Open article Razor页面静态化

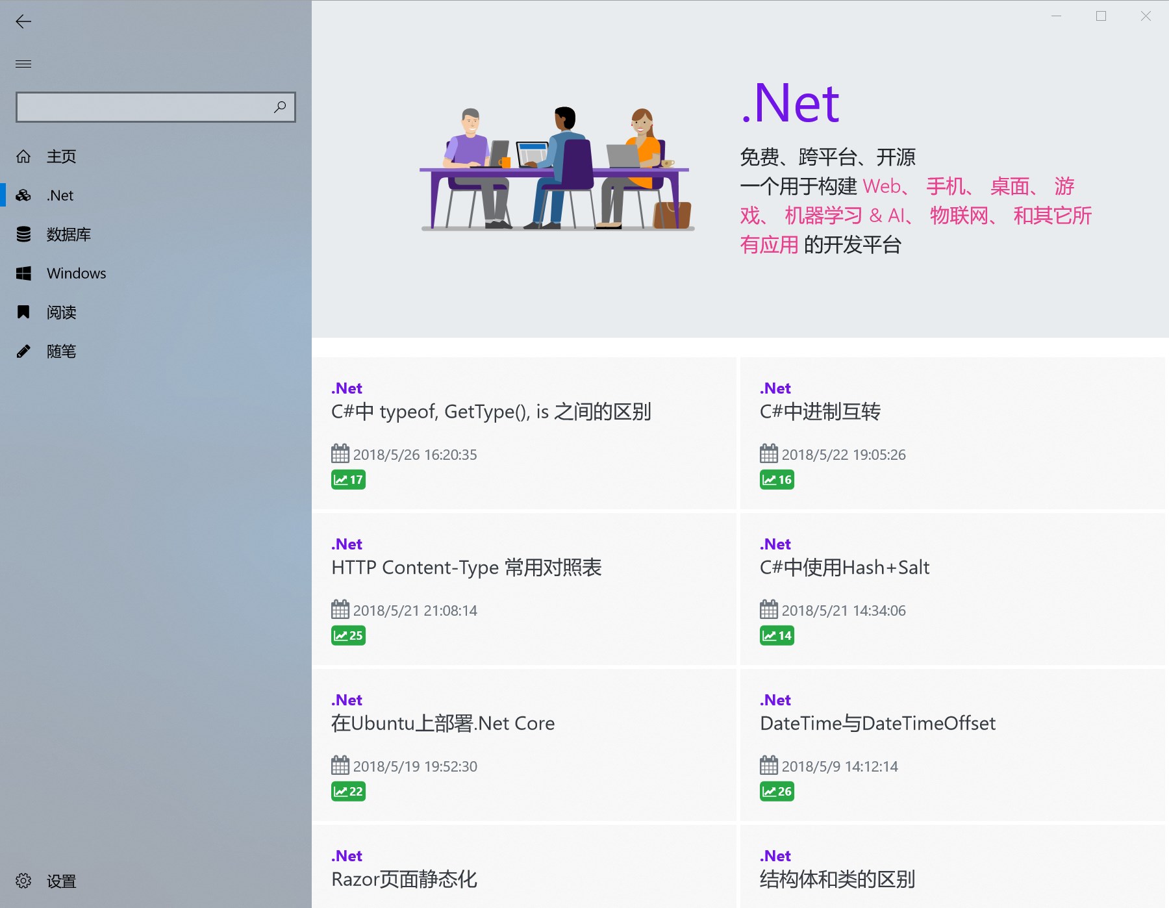tap(404, 879)
